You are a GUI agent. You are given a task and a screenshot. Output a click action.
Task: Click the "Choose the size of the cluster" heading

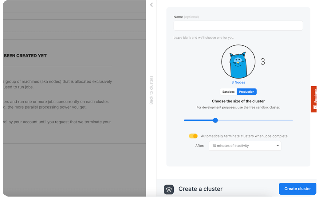(x=238, y=101)
